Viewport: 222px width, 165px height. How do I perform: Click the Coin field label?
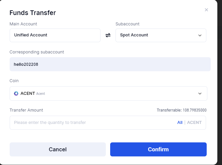(x=14, y=81)
